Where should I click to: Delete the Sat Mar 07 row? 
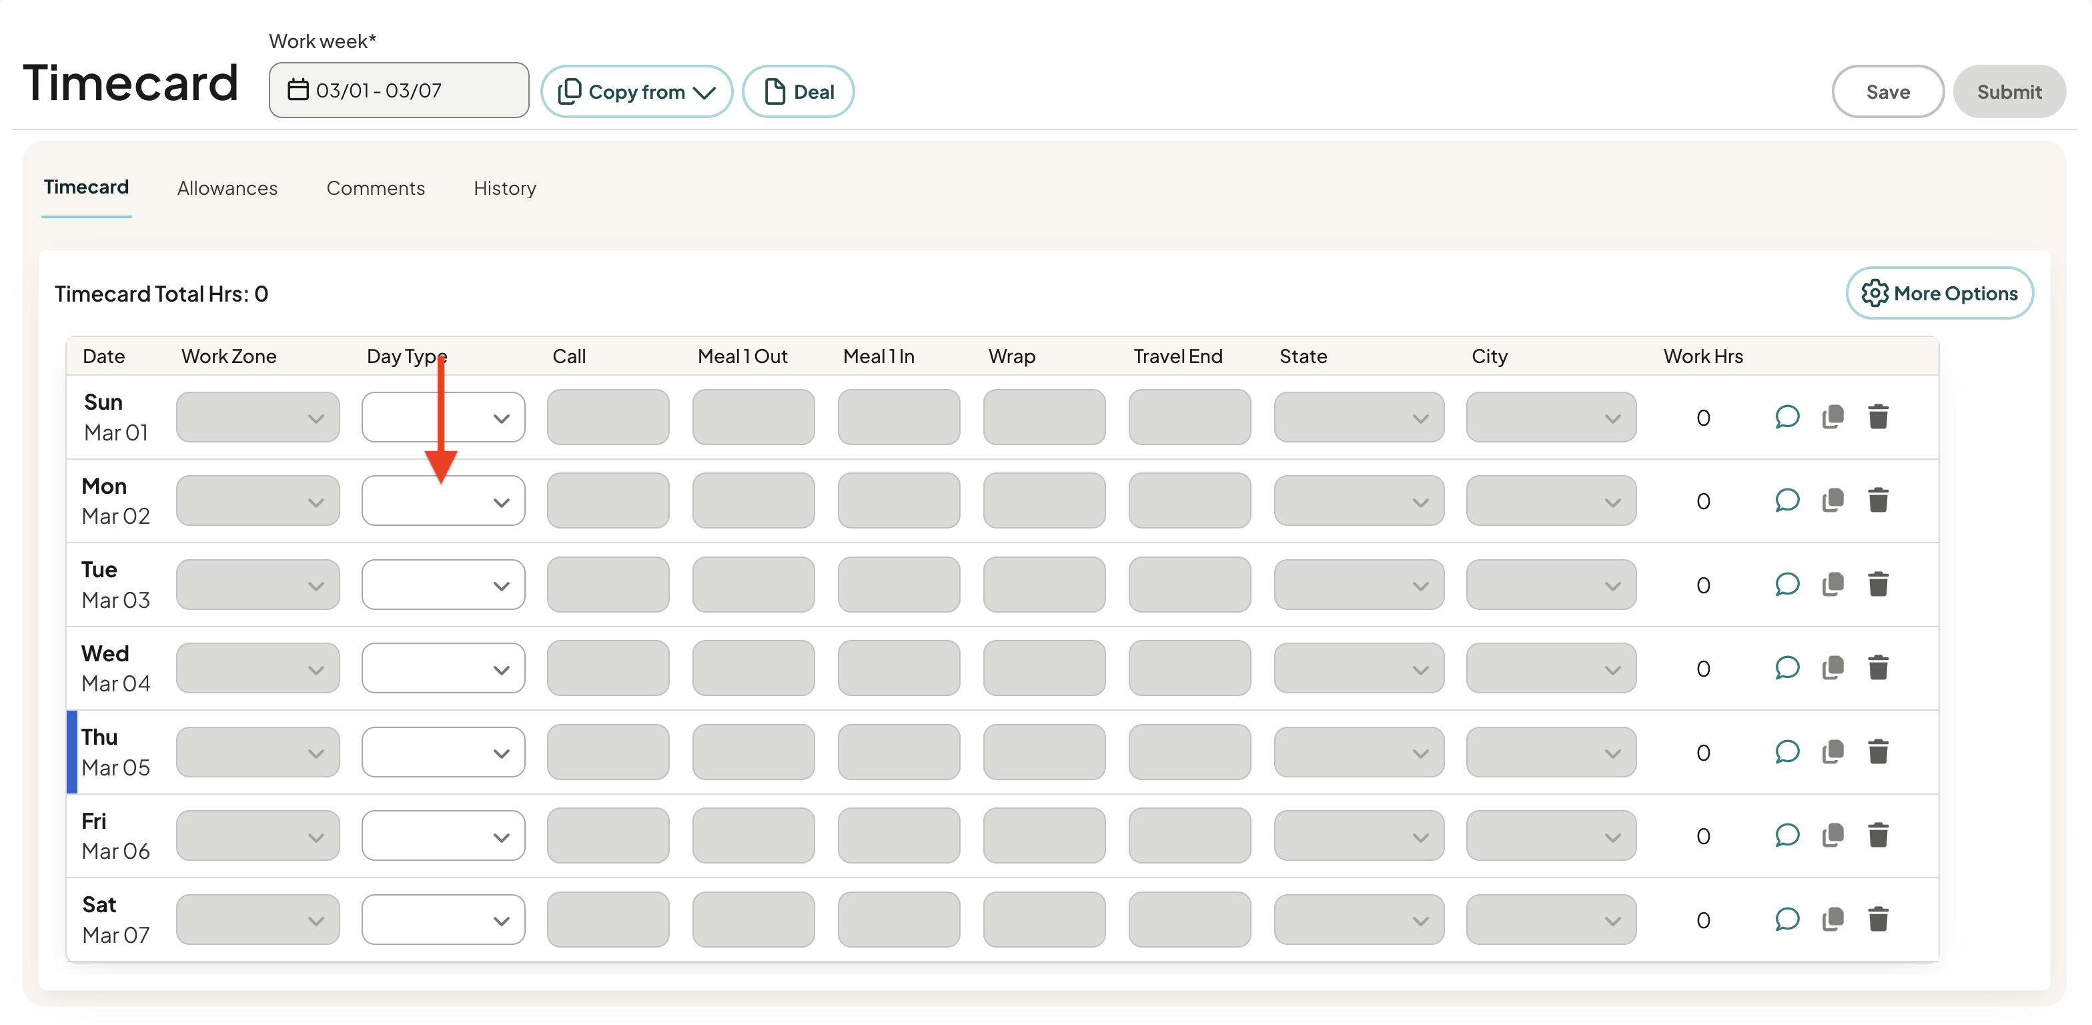click(1878, 920)
